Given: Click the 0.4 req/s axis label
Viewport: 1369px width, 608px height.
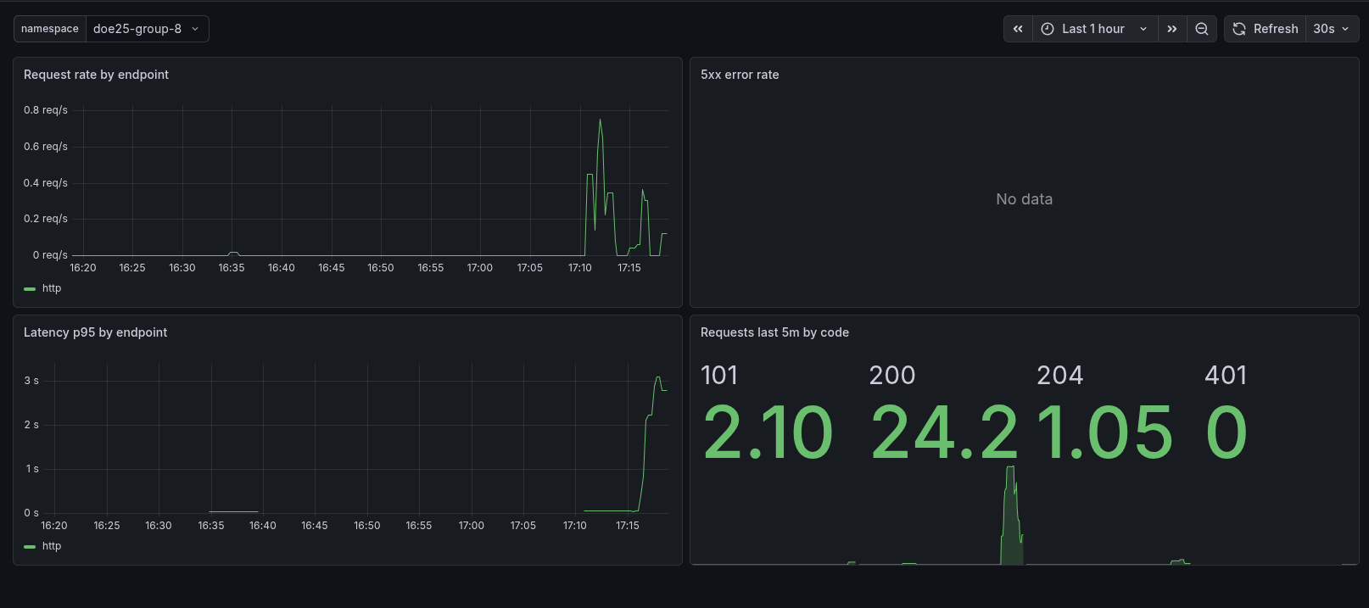Looking at the screenshot, I should click(x=46, y=183).
